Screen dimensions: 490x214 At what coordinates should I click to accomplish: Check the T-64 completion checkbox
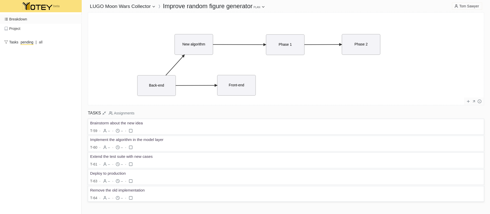click(131, 198)
